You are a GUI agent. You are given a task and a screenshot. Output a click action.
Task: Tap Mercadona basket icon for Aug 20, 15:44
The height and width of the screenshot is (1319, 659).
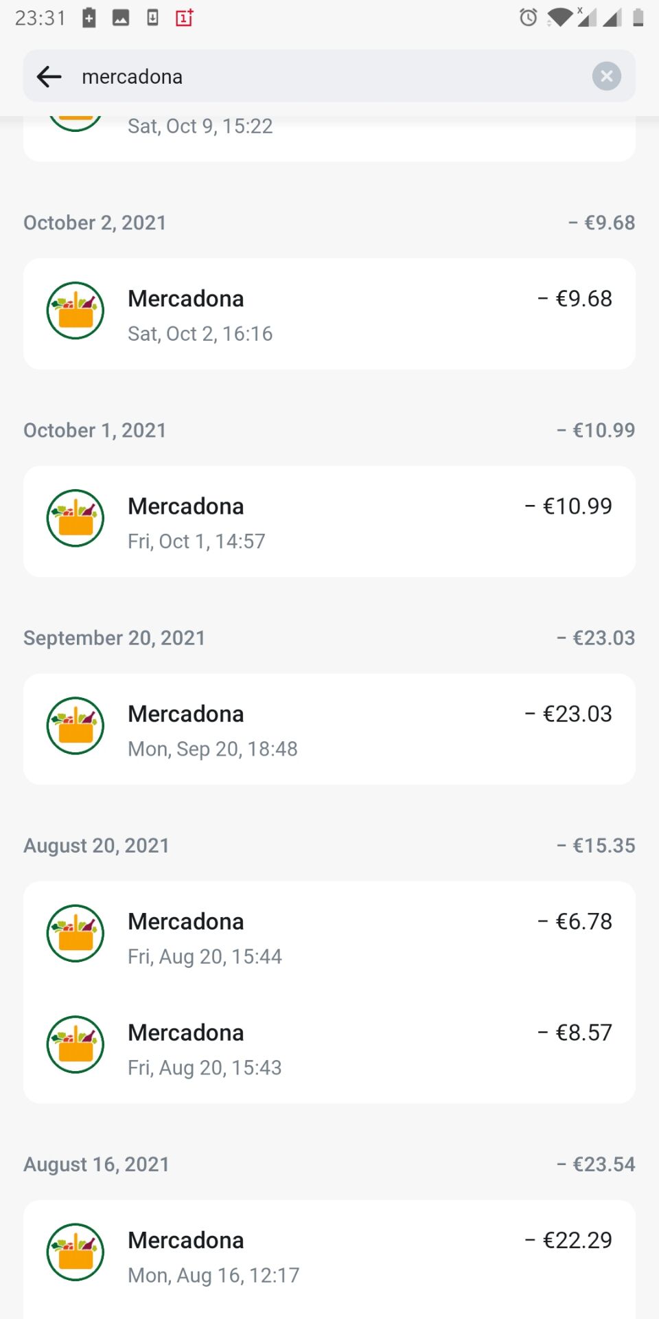tap(76, 933)
